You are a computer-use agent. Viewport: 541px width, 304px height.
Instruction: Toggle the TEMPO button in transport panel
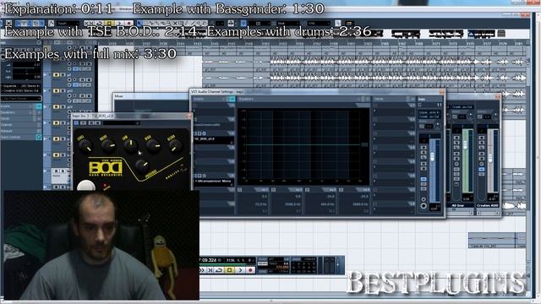click(263, 263)
